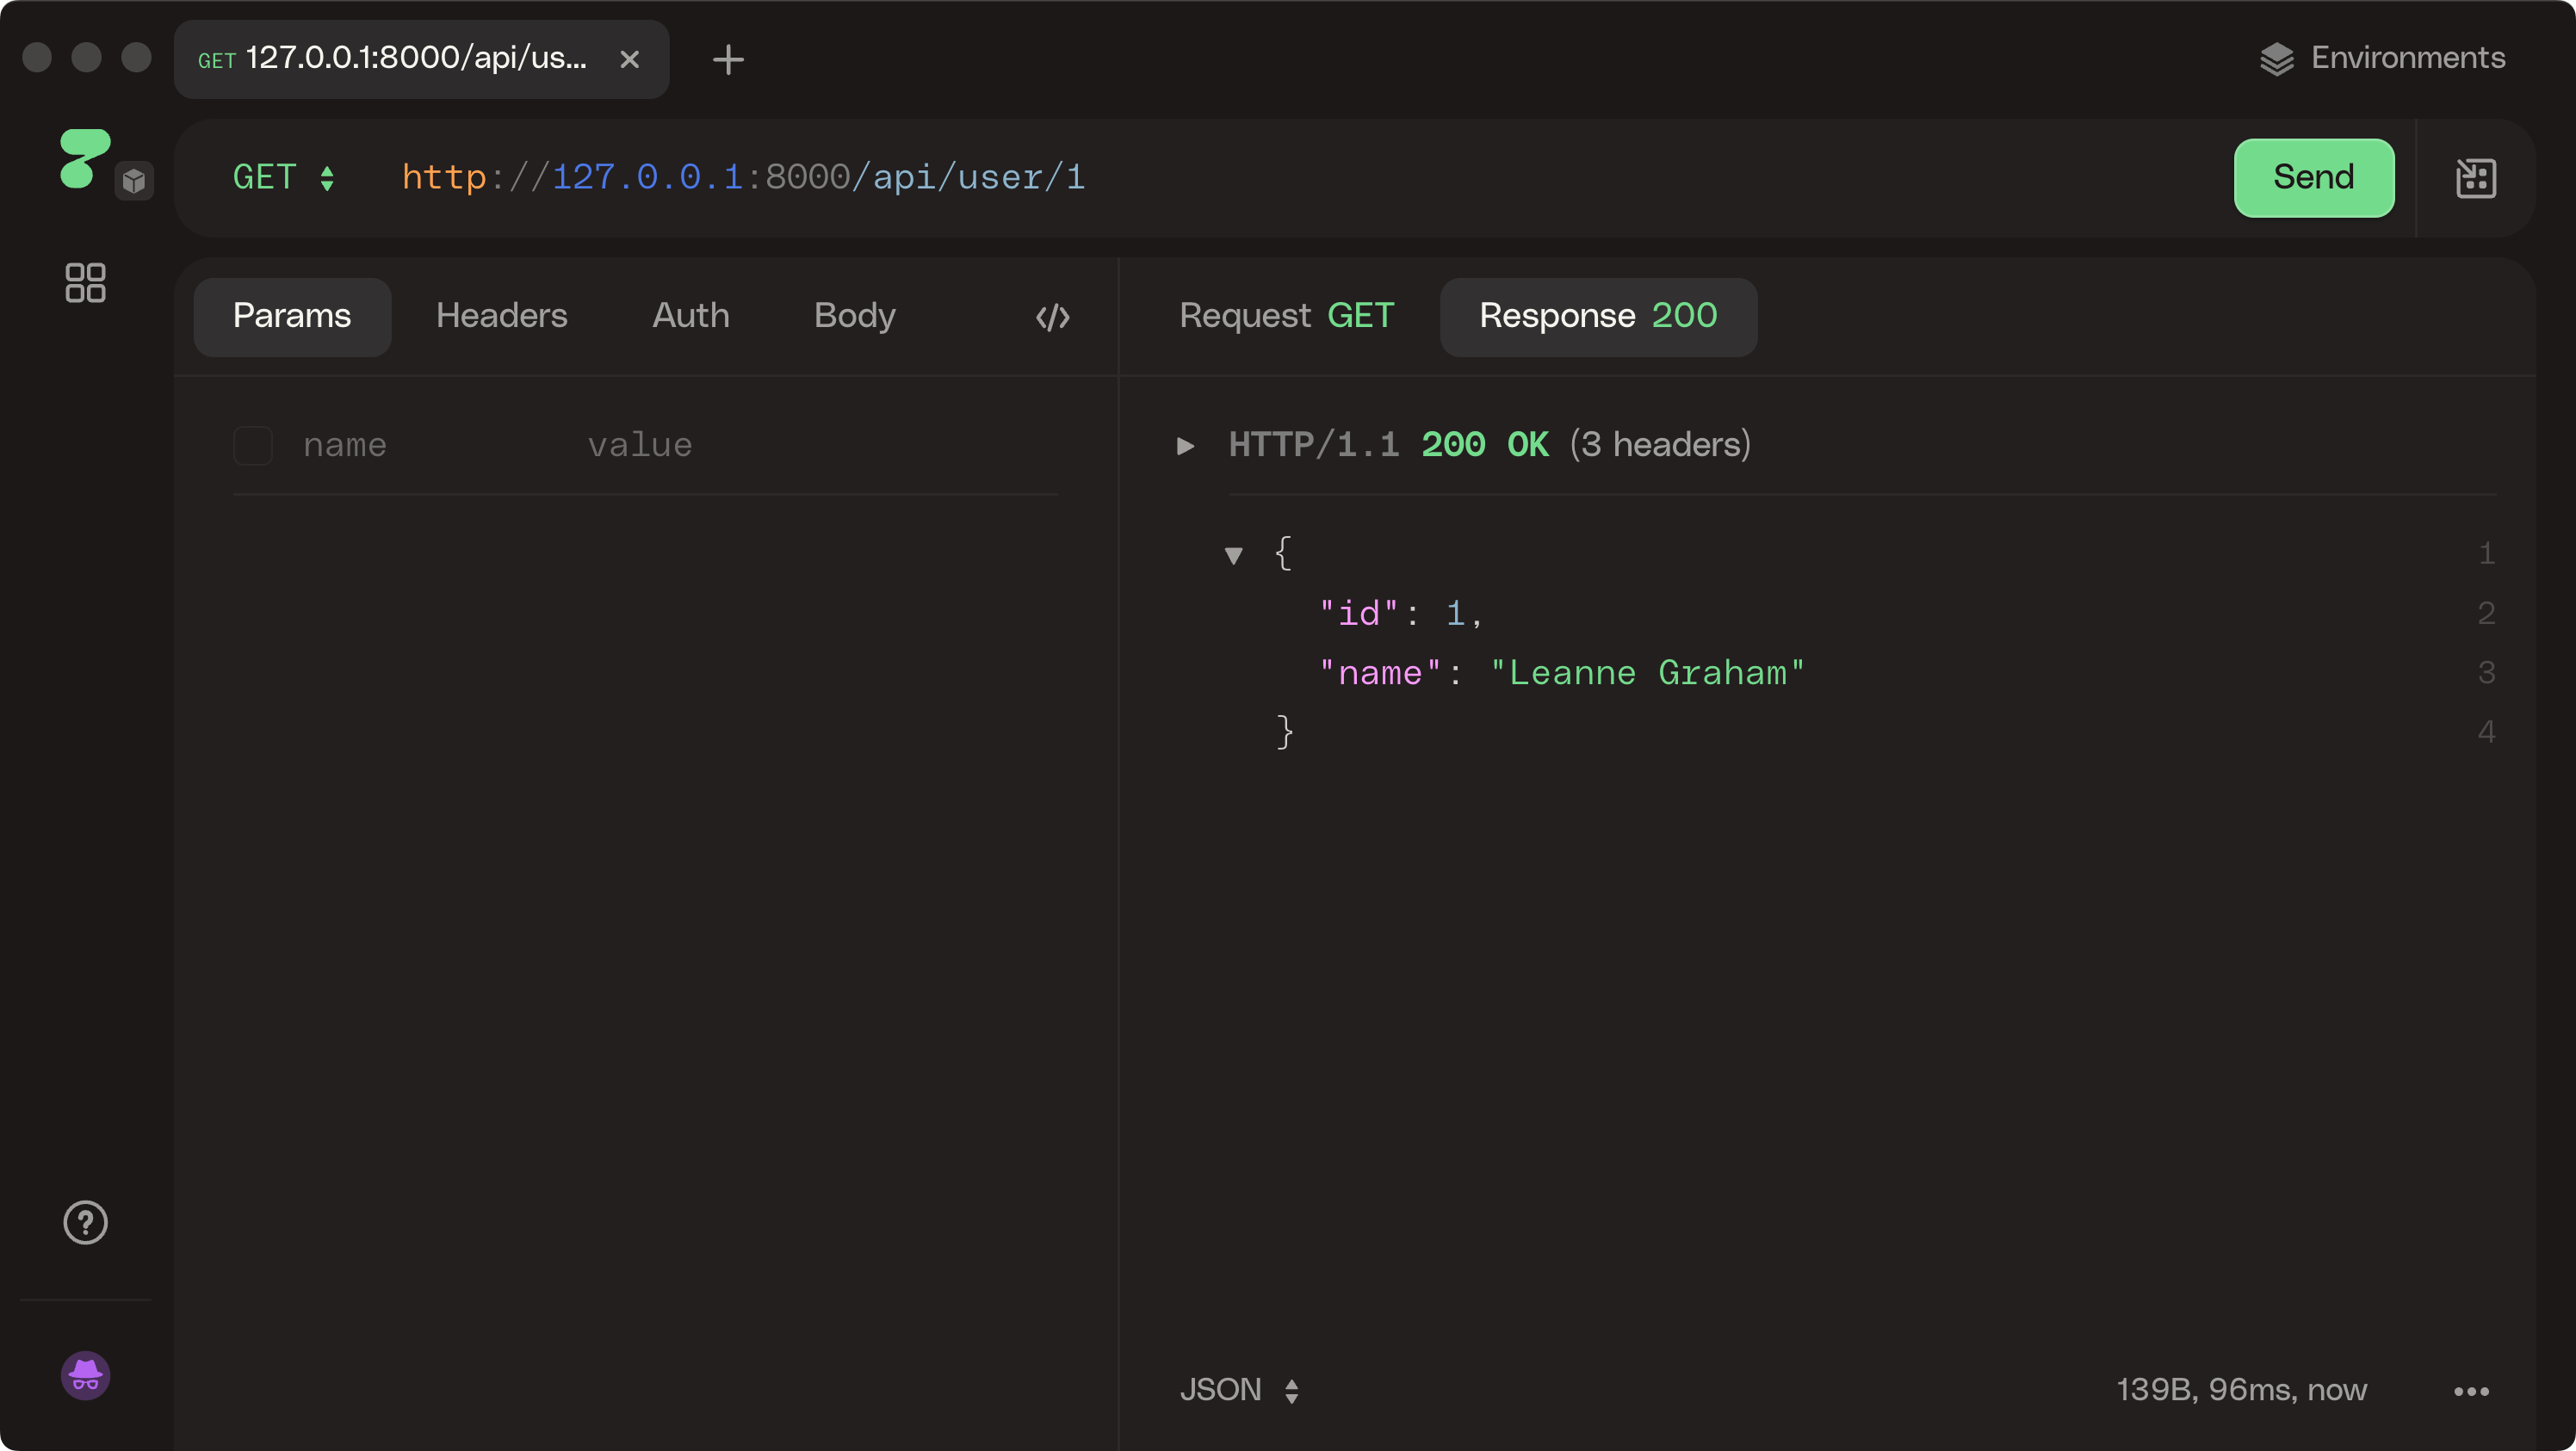Viewport: 2576px width, 1451px height.
Task: Open the three-dot menu in the status bar
Action: (x=2473, y=1391)
